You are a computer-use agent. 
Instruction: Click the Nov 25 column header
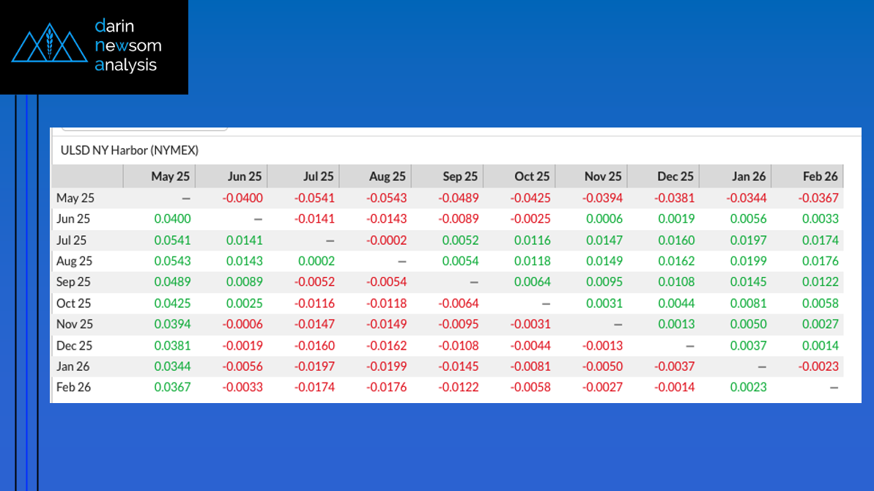[603, 177]
